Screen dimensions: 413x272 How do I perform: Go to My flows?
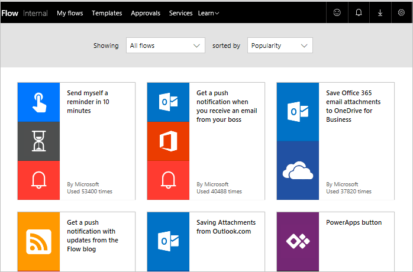70,13
